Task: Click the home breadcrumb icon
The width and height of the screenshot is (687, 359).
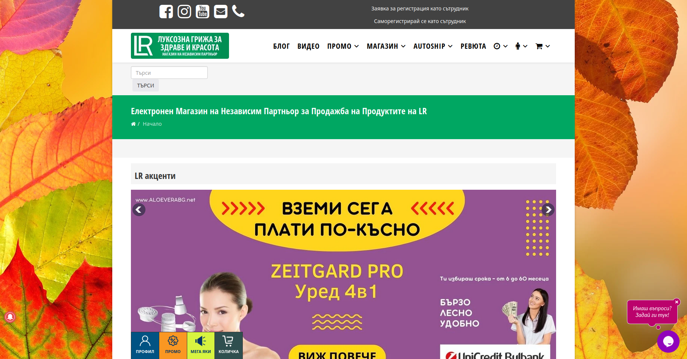Action: tap(133, 124)
